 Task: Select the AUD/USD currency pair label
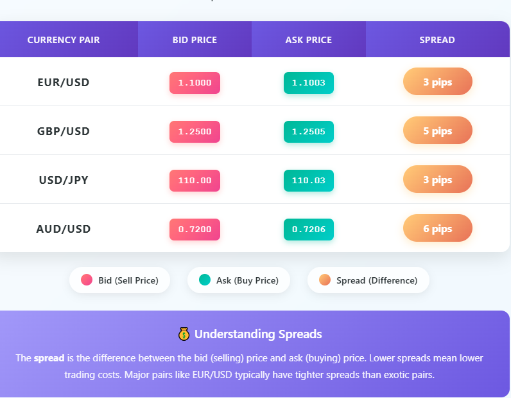(64, 229)
